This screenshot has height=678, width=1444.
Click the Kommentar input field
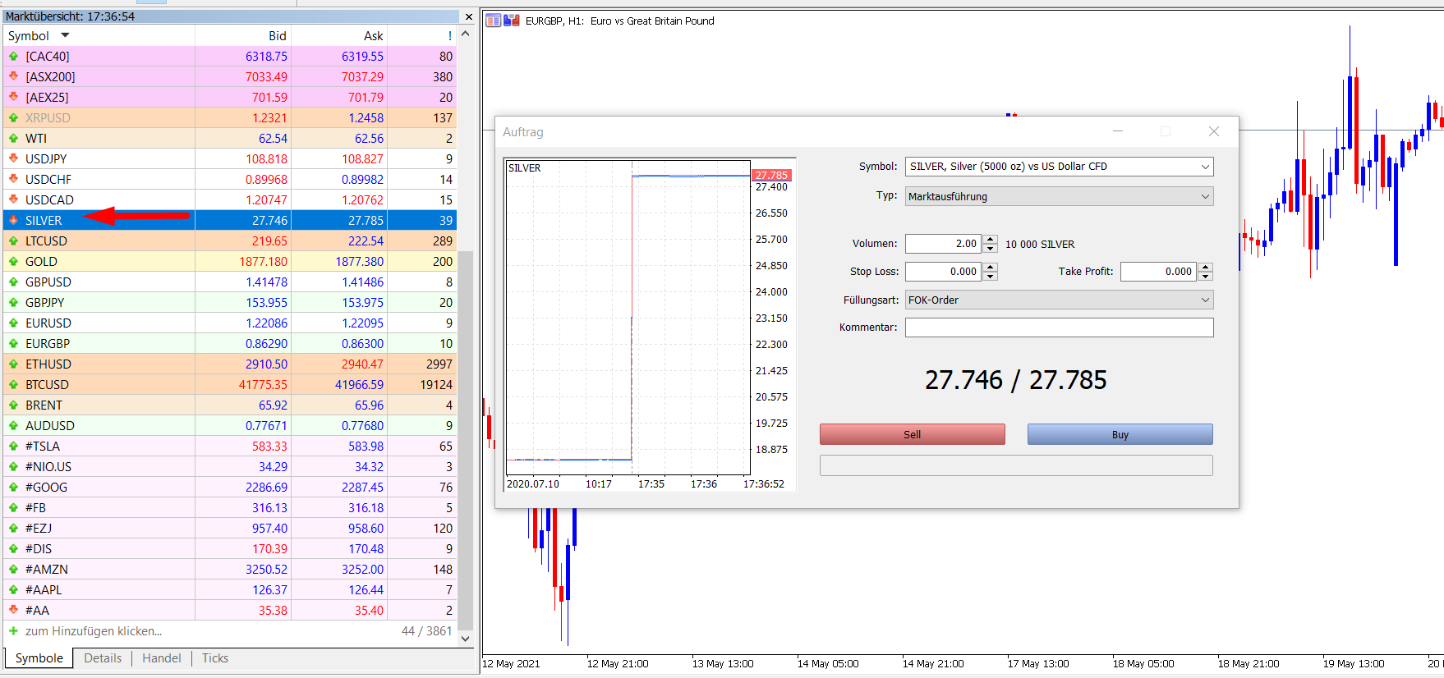[1060, 328]
